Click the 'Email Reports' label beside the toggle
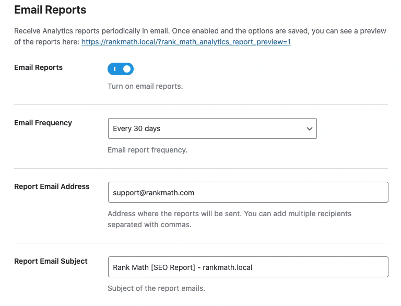This screenshot has height=306, width=401. (x=38, y=67)
